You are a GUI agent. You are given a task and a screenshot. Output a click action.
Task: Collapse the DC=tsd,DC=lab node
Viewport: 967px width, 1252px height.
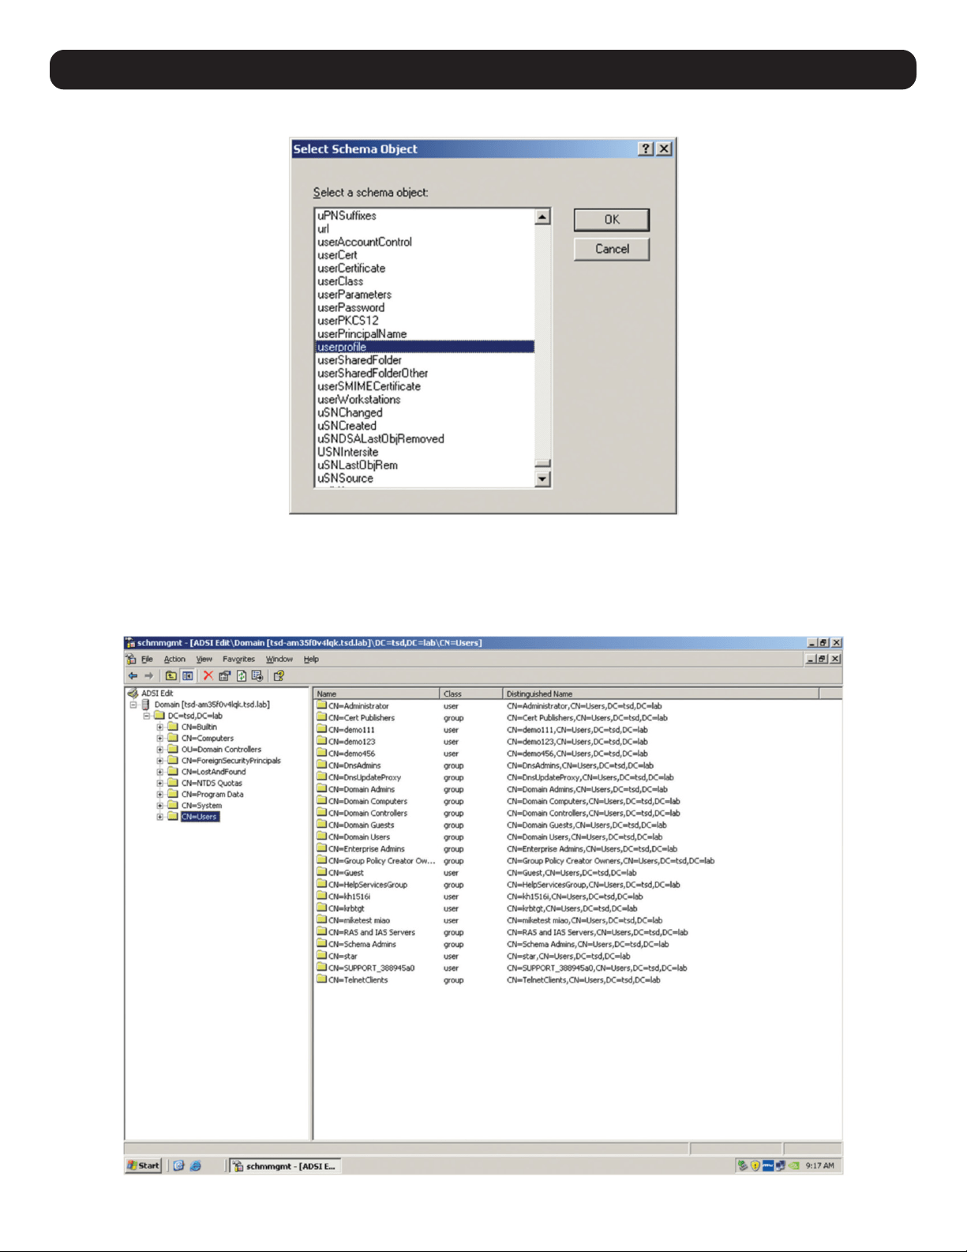(146, 716)
